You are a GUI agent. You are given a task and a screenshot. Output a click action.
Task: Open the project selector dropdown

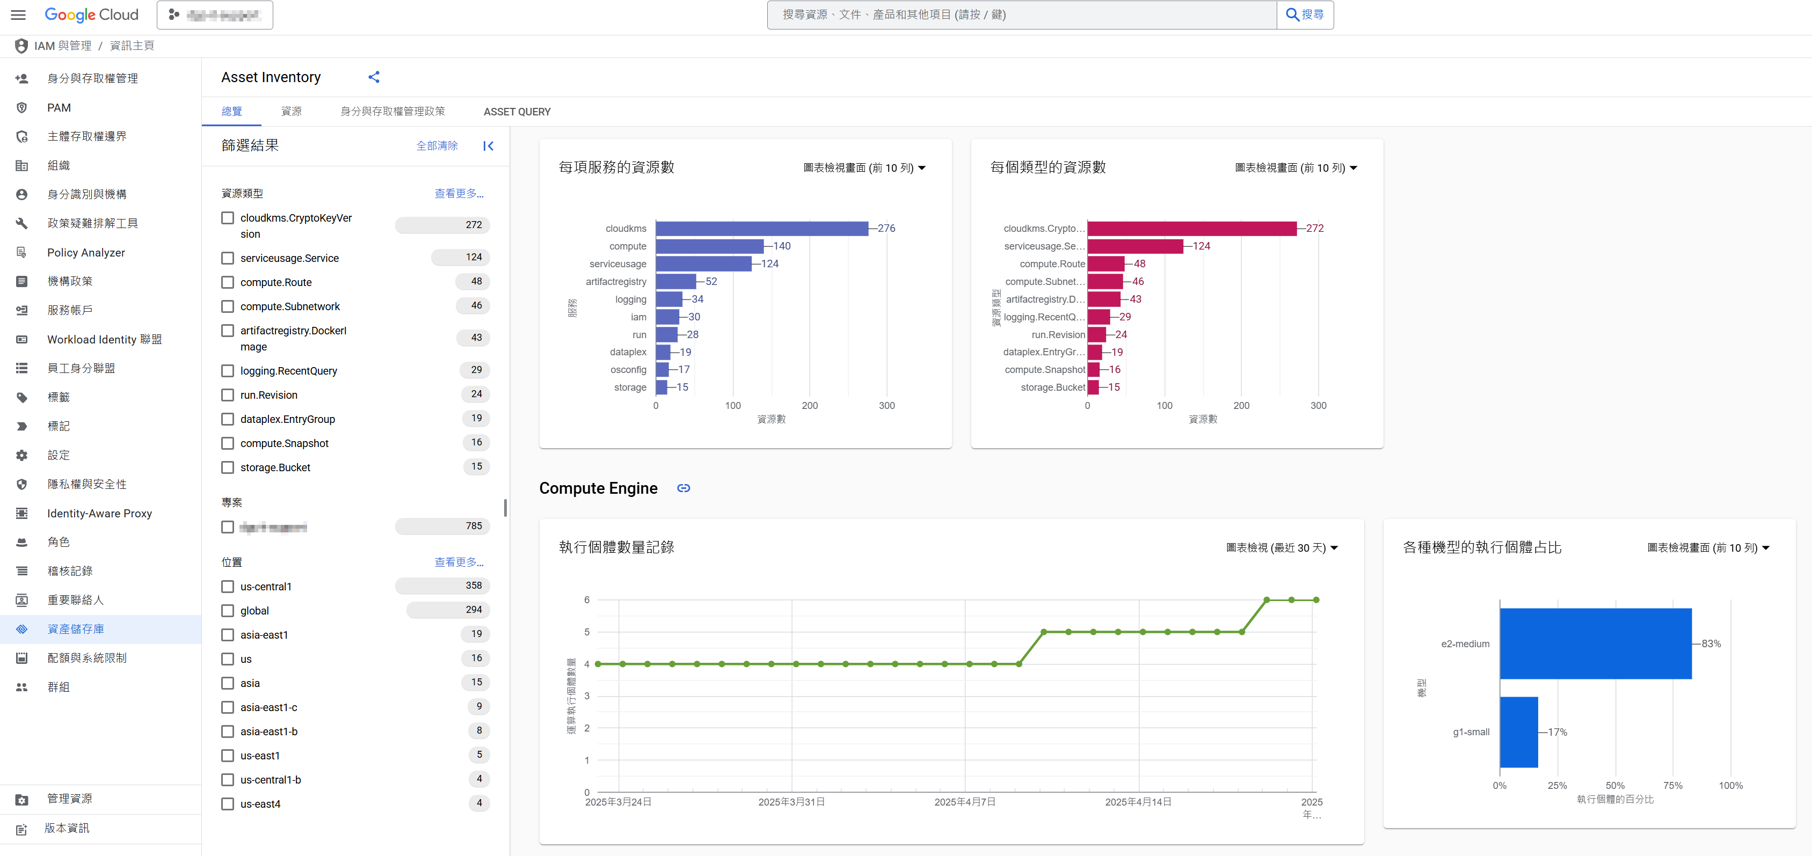pos(215,15)
